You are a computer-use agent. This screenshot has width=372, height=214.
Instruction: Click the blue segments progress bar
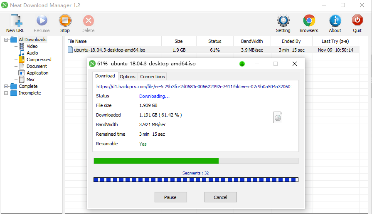click(x=196, y=179)
